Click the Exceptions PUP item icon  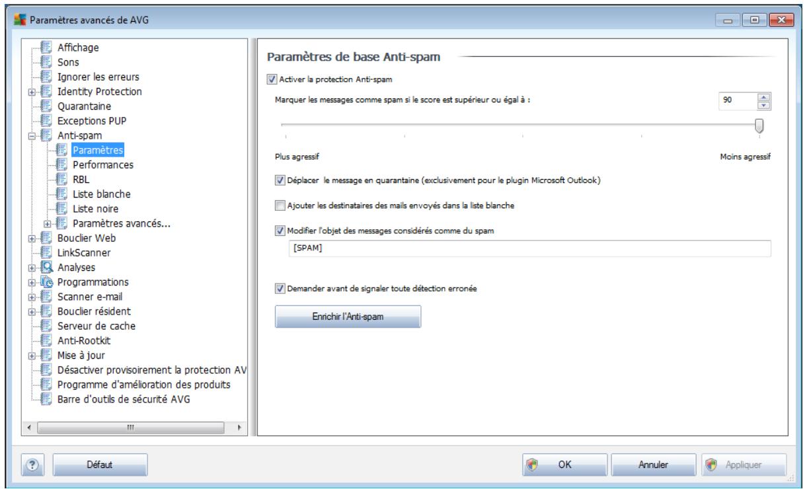tap(46, 120)
